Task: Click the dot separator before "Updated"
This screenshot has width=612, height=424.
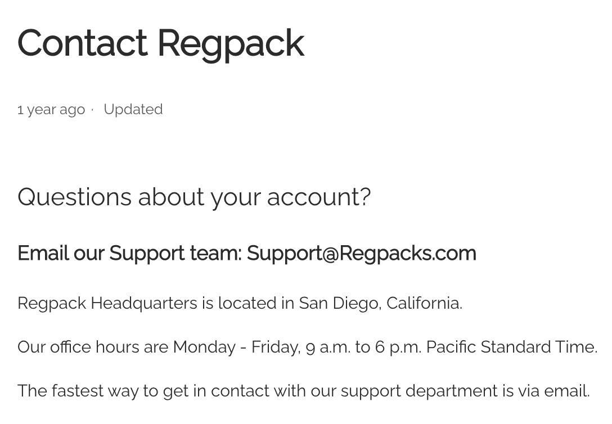Action: point(93,110)
